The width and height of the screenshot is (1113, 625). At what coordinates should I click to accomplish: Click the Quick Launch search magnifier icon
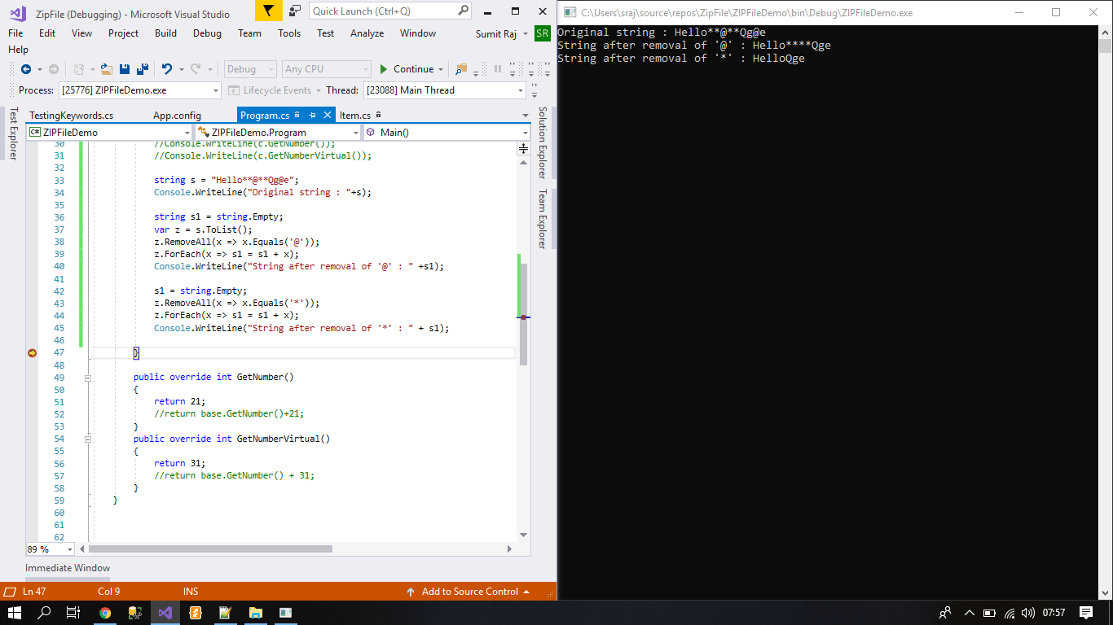click(463, 11)
